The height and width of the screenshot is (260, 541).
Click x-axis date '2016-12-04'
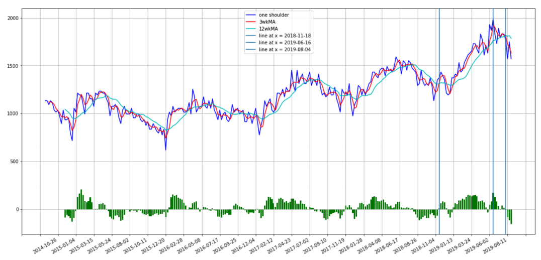243,245
